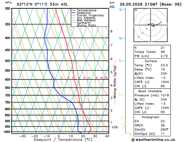Click the CAPE value under Surface section
Viewport: 184px width, 142px height.
click(165, 82)
